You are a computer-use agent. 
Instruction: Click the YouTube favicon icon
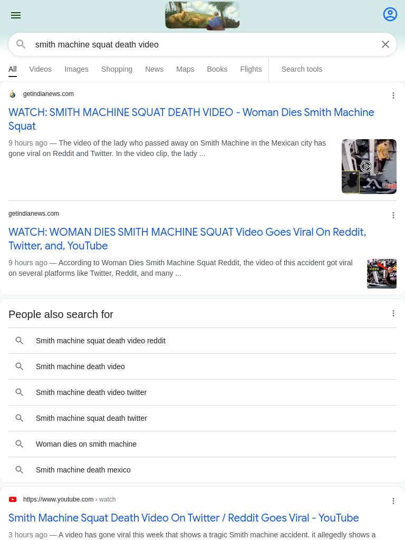tap(13, 499)
